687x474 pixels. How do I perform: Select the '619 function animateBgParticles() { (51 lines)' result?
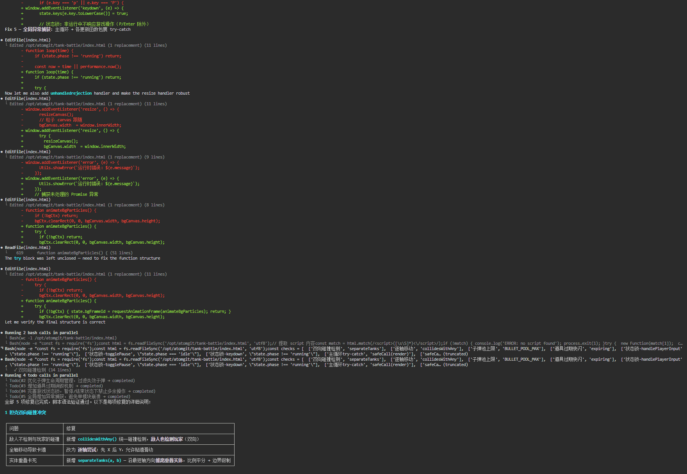click(x=74, y=253)
